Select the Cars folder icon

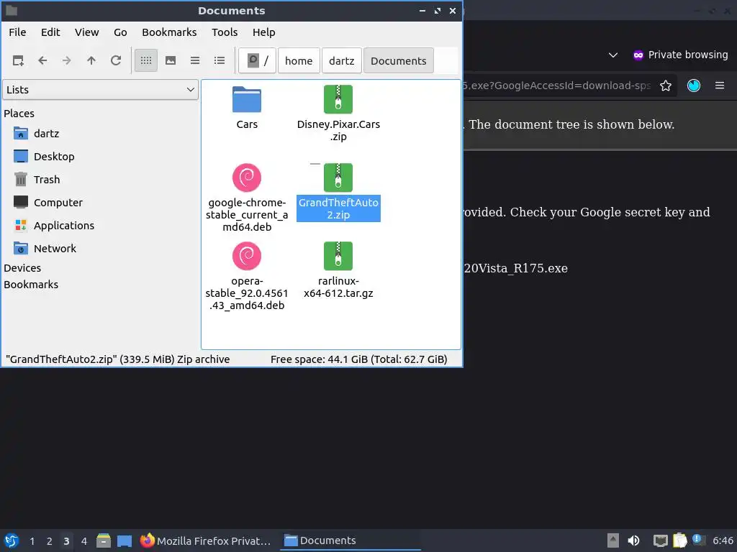point(247,99)
